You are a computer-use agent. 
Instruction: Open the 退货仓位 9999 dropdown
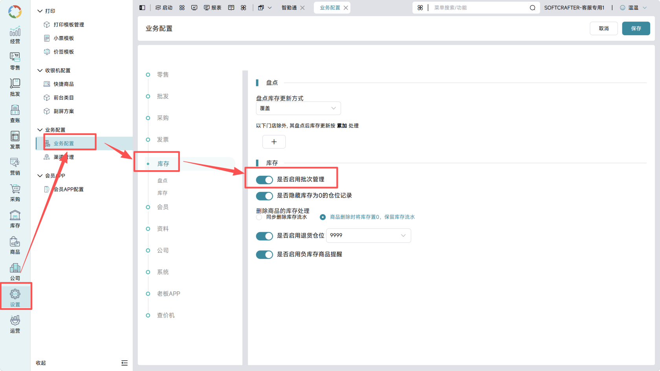pyautogui.click(x=368, y=235)
